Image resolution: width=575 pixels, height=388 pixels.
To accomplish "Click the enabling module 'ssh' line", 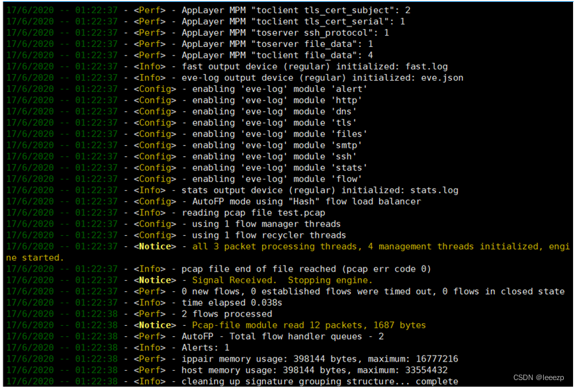I will click(181, 156).
